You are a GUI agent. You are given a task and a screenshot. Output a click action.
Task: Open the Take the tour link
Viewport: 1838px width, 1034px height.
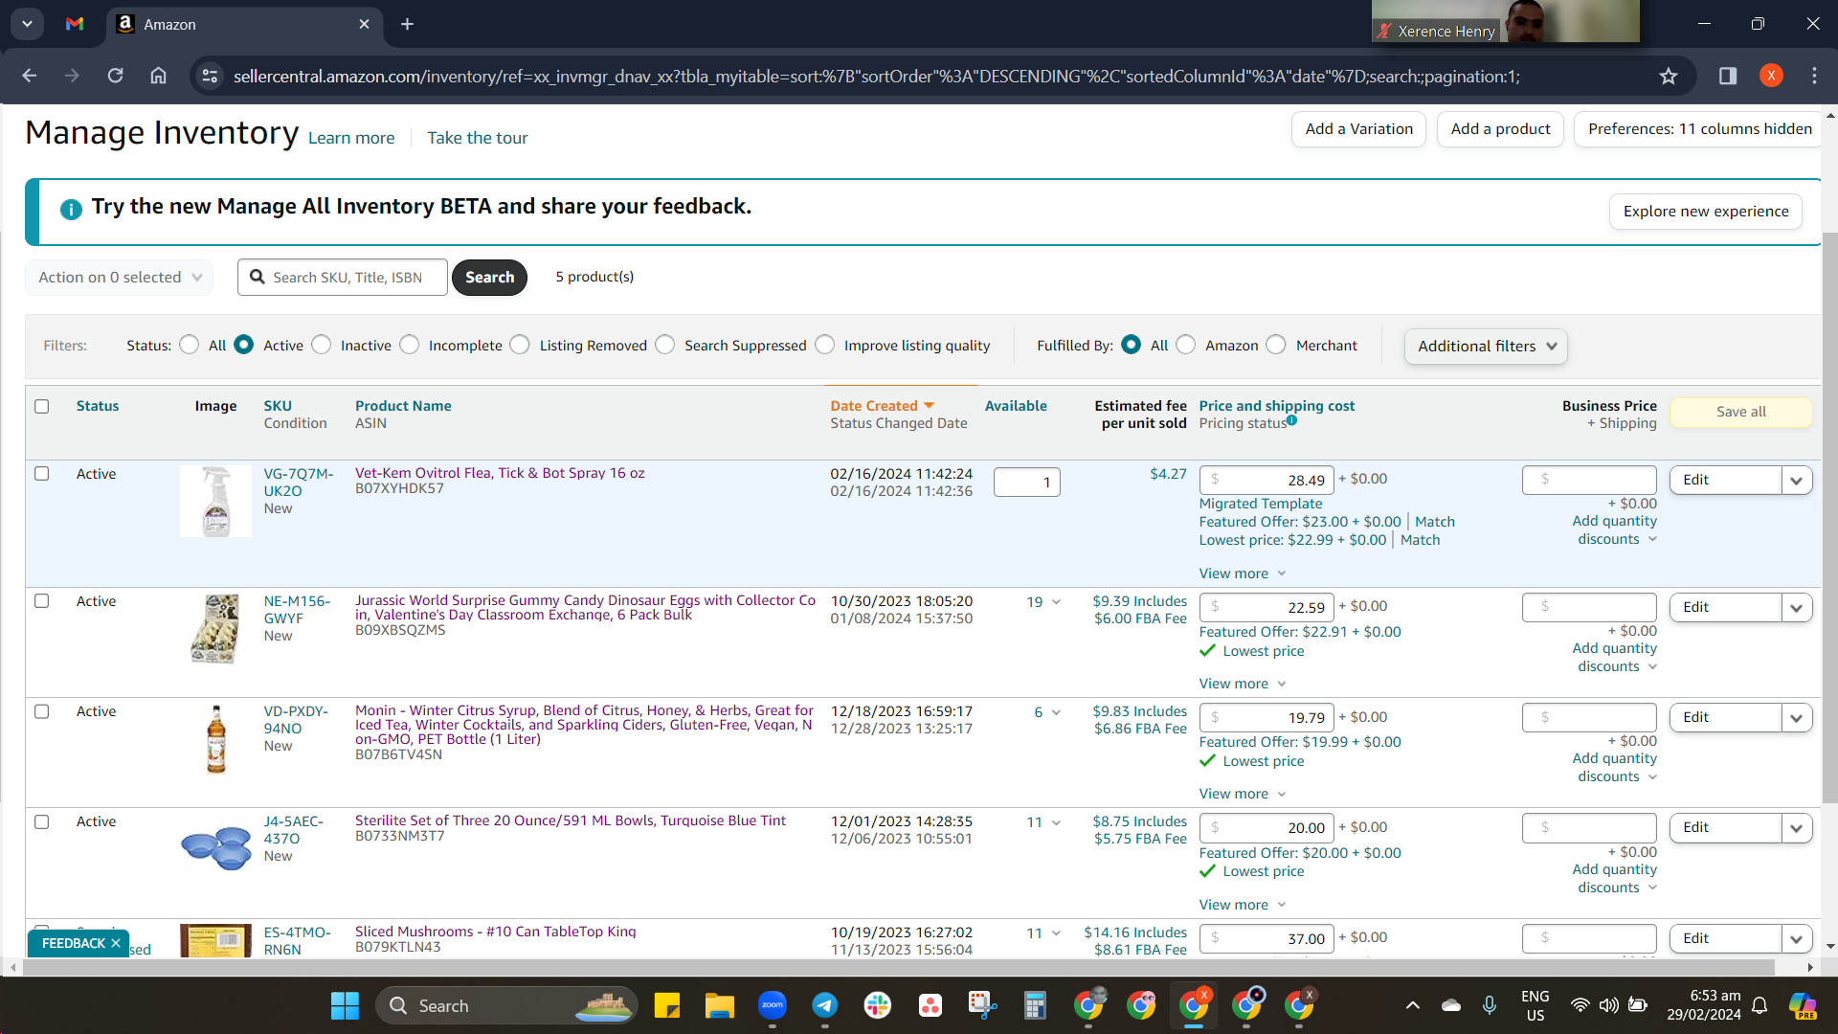point(477,138)
